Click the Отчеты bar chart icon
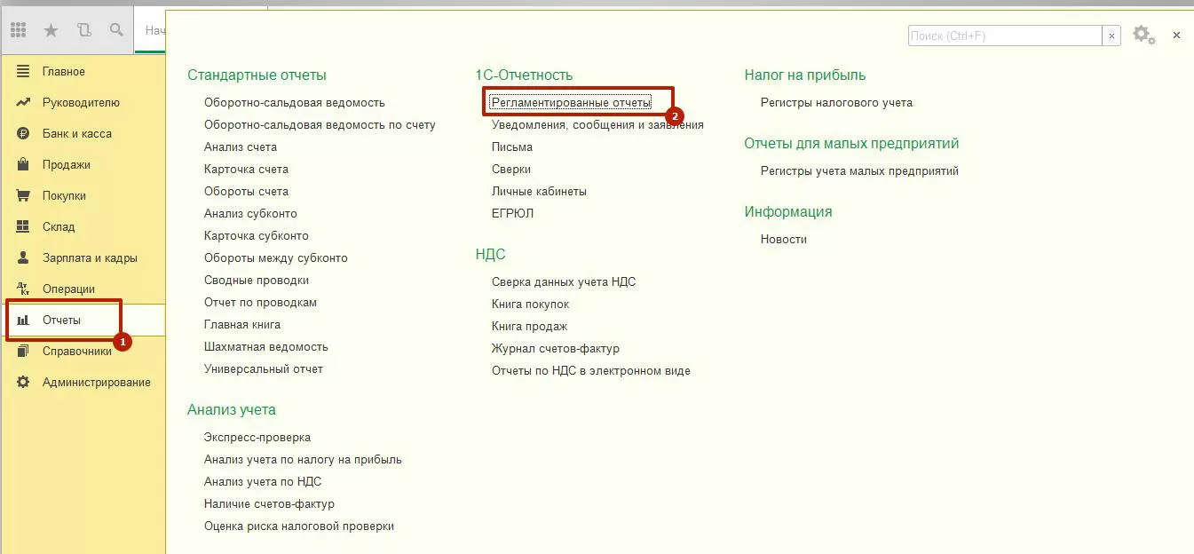Screen dimensions: 1194x554 tap(24, 320)
